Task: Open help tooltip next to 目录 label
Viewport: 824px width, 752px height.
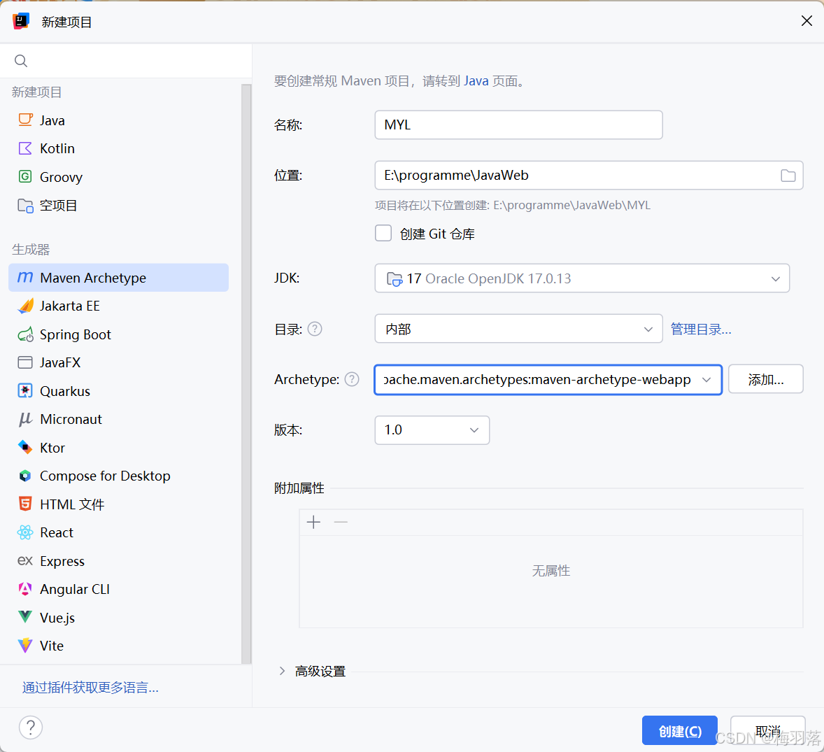Action: (x=315, y=329)
